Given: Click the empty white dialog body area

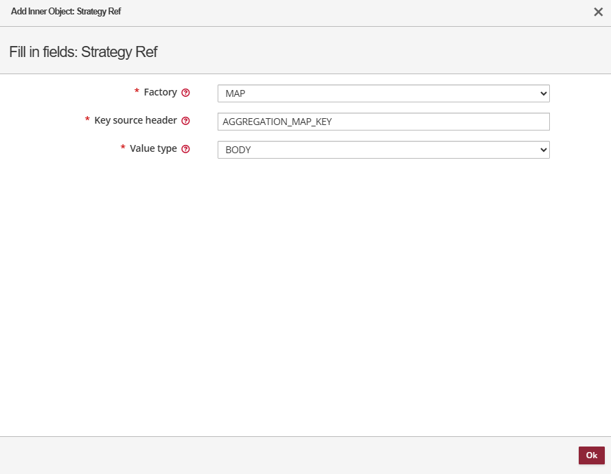Looking at the screenshot, I should click(305, 296).
